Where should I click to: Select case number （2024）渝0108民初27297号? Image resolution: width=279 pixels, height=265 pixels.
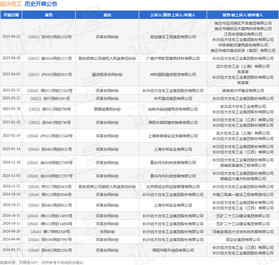(x=49, y=176)
